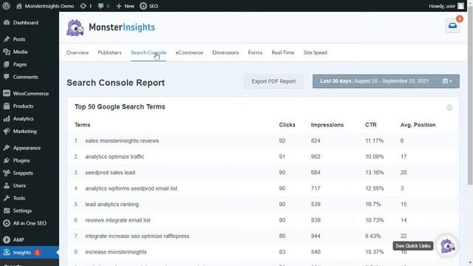Viewport: 473px width, 266px height.
Task: Click the plus New item in admin bar
Action: click(125, 6)
